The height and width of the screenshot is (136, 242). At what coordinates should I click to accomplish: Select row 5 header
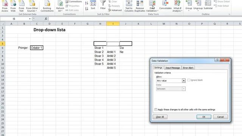(x=3, y=44)
